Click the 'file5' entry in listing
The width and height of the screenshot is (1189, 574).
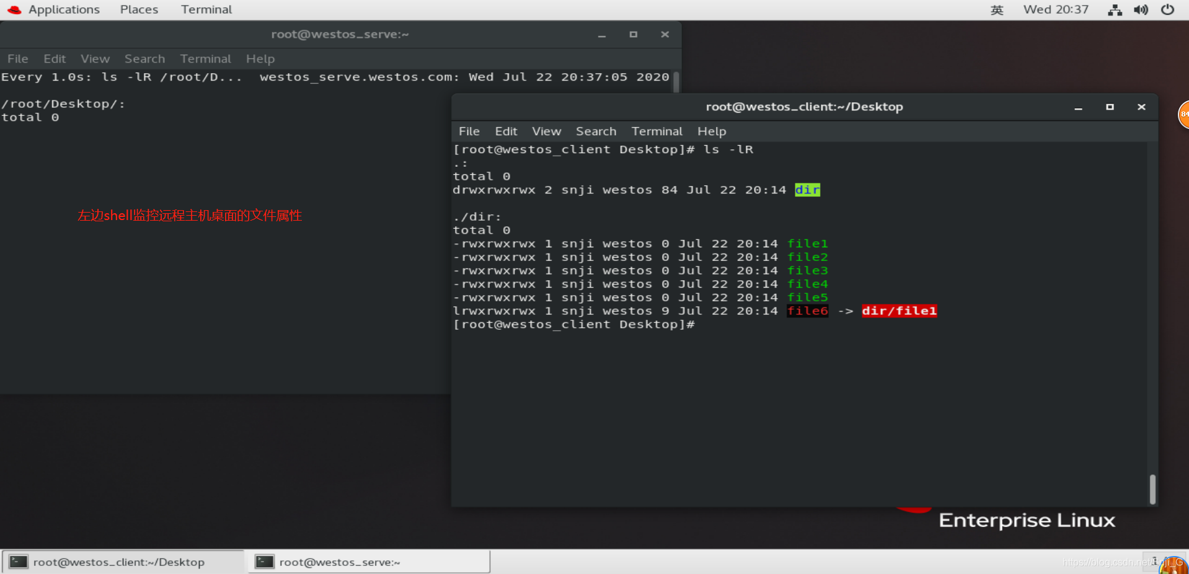coord(807,298)
